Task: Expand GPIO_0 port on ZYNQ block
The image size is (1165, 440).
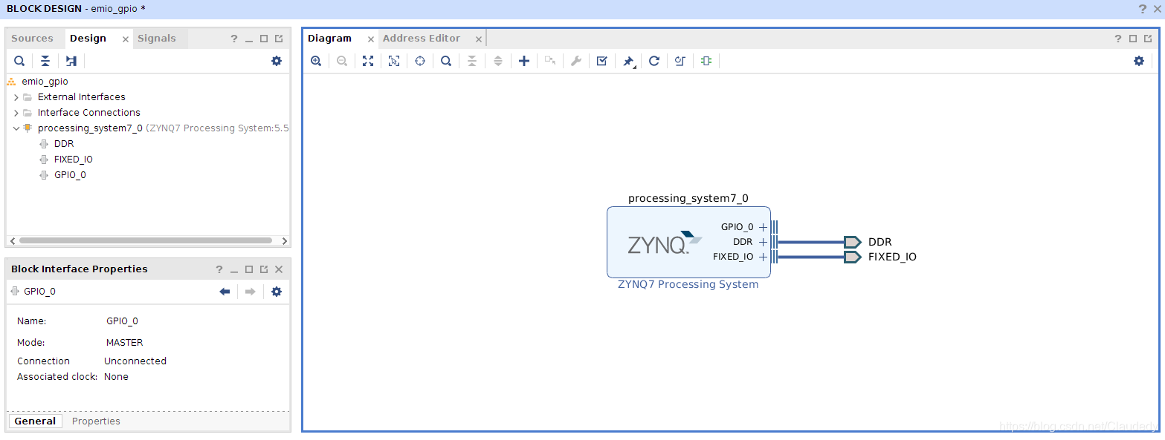Action: (x=763, y=228)
